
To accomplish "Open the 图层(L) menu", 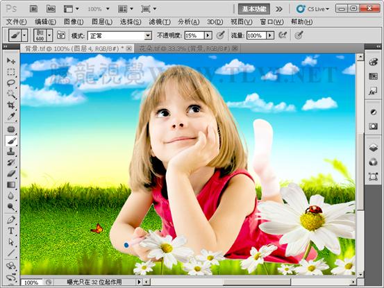I will click(102, 22).
